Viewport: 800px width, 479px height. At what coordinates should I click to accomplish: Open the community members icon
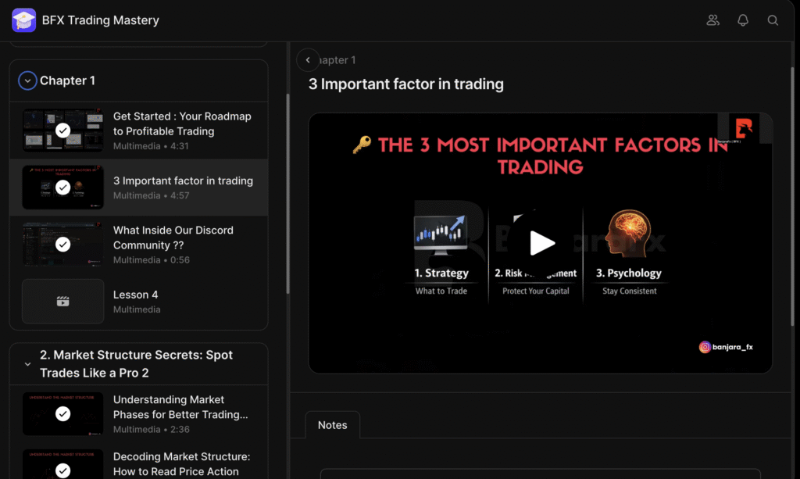click(712, 20)
